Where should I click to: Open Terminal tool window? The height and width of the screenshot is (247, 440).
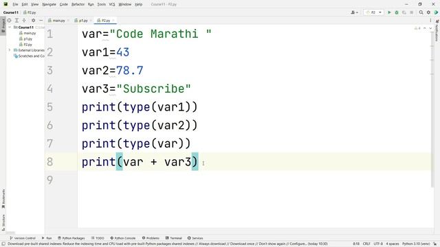(x=173, y=238)
